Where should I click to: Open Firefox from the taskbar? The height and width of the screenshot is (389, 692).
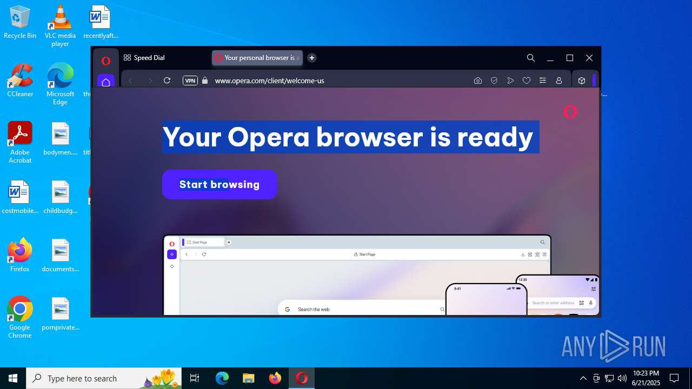click(x=275, y=378)
